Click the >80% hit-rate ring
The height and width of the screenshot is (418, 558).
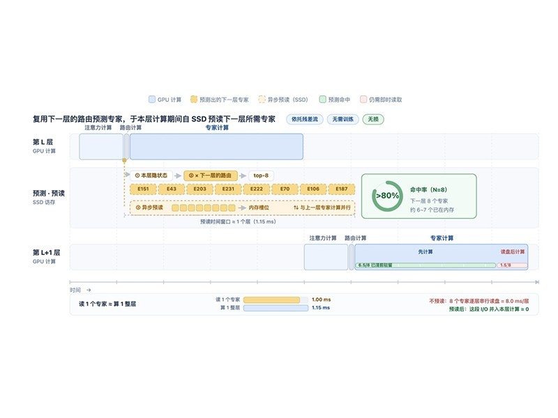pos(388,196)
